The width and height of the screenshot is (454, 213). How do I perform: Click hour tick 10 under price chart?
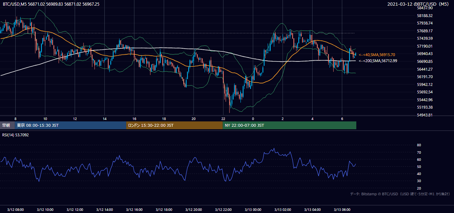(x=45, y=118)
